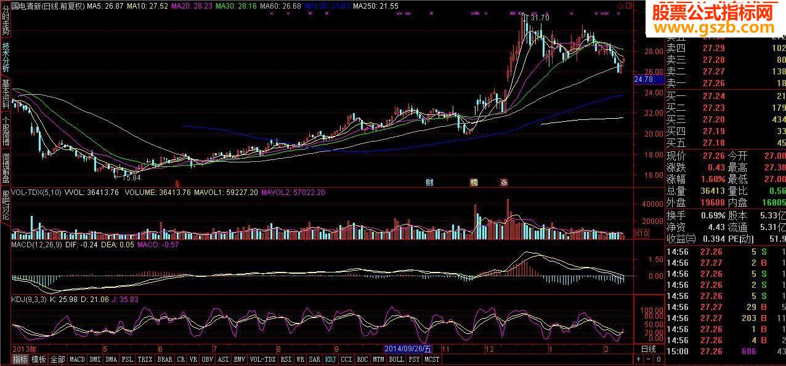Click the MA20: 28.23 label

191,6
